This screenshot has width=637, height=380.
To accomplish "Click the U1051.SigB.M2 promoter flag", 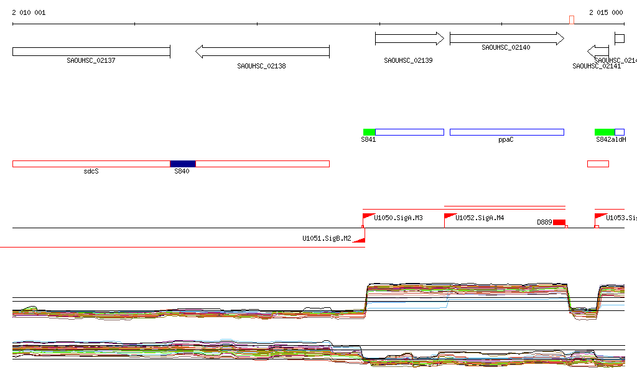I will tap(359, 239).
